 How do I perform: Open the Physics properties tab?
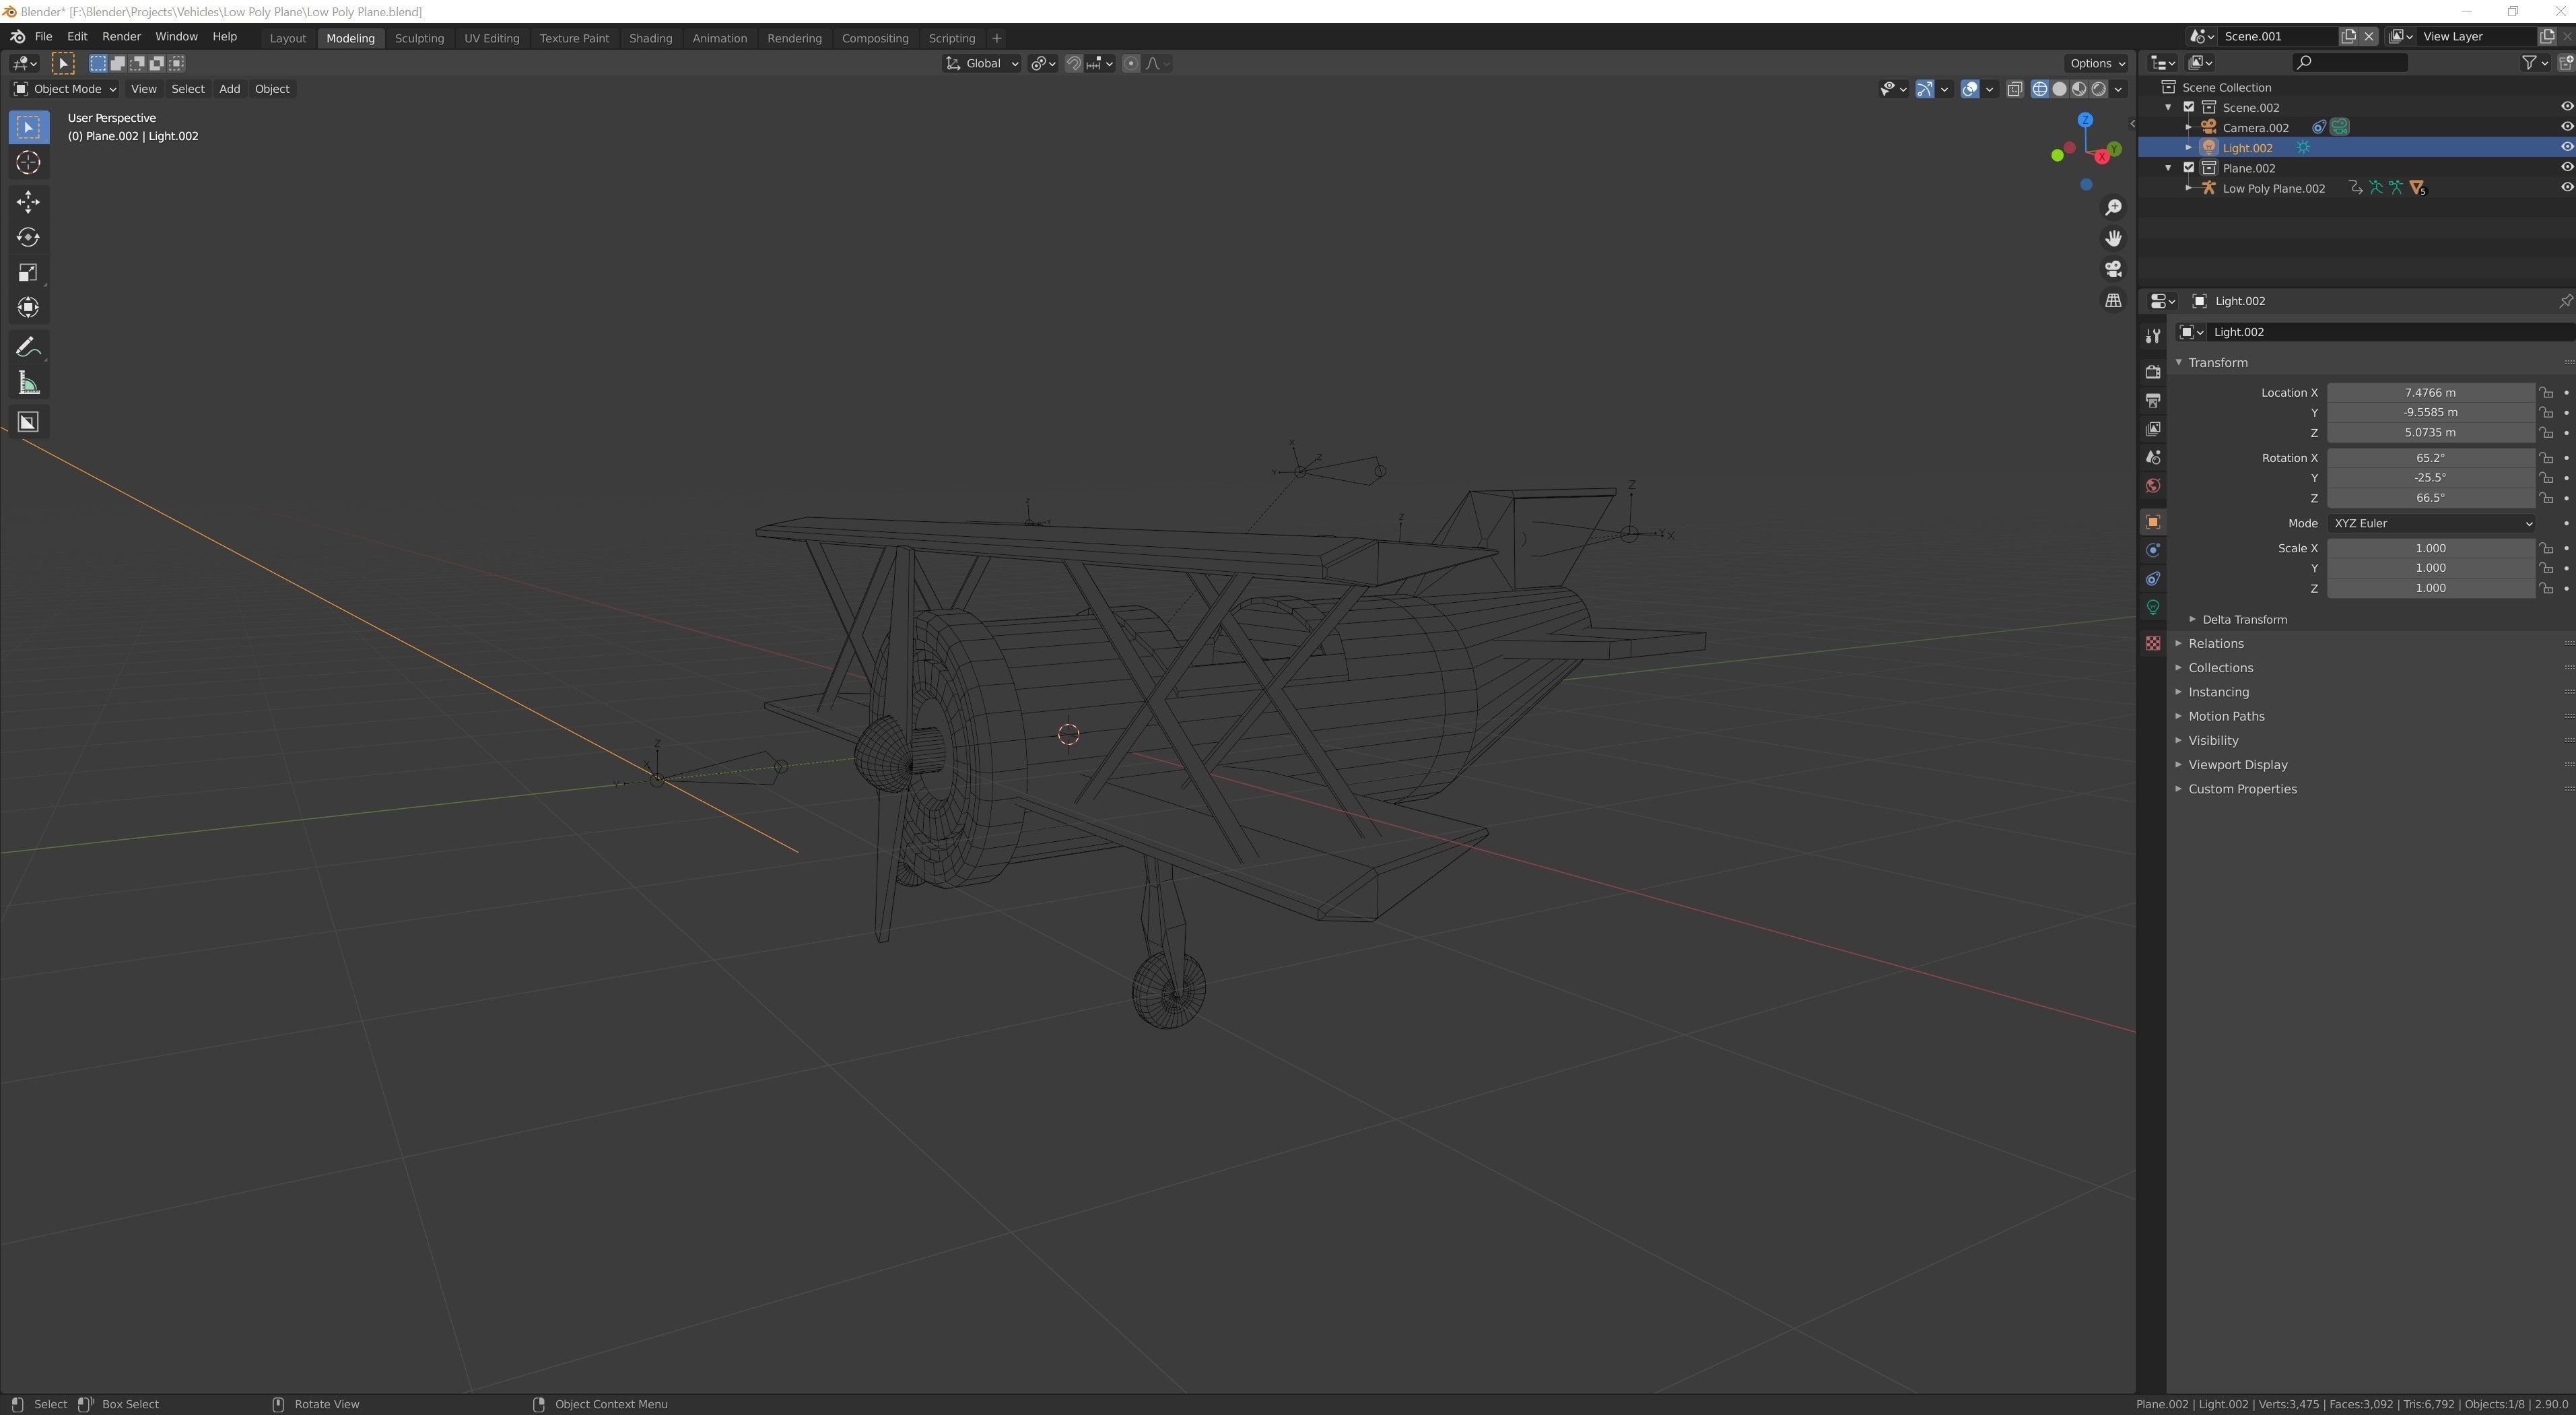click(x=2153, y=550)
